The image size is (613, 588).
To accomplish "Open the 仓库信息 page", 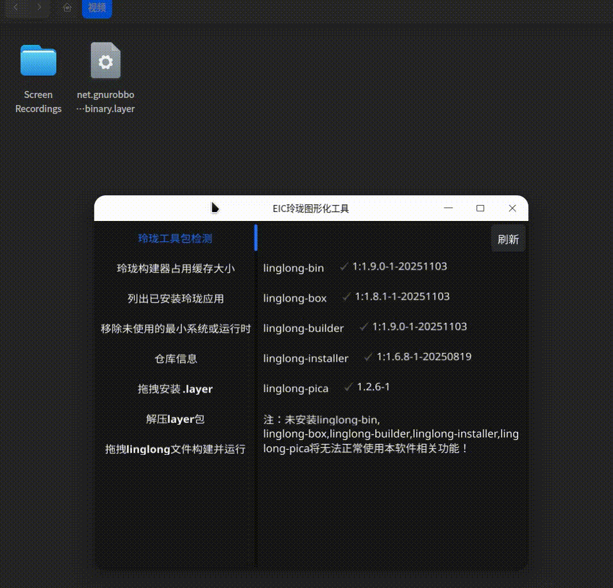I will tap(175, 359).
